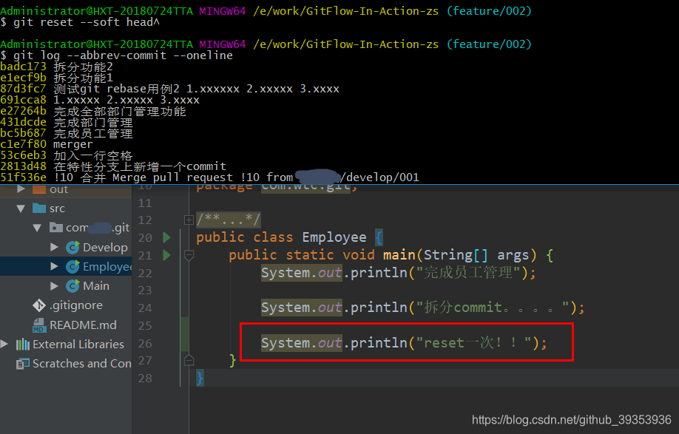
Task: Expand the folded comment block at line 12
Action: (189, 220)
